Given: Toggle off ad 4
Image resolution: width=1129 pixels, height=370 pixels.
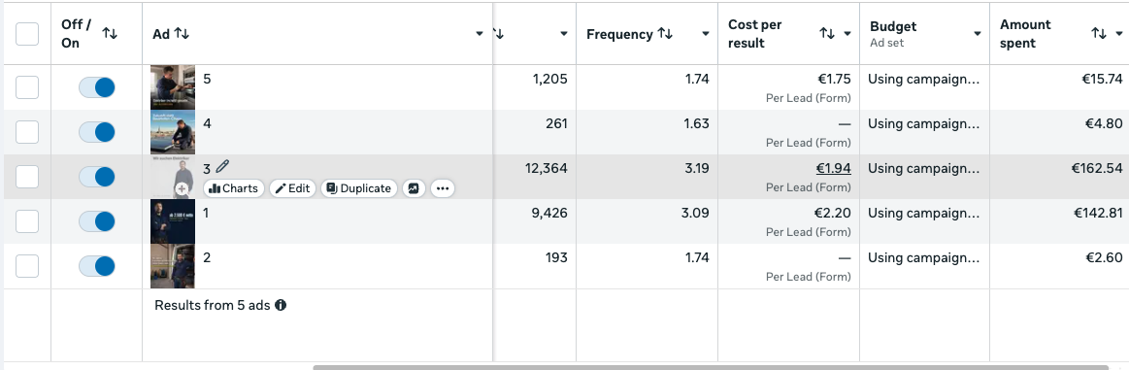Looking at the screenshot, I should [97, 132].
